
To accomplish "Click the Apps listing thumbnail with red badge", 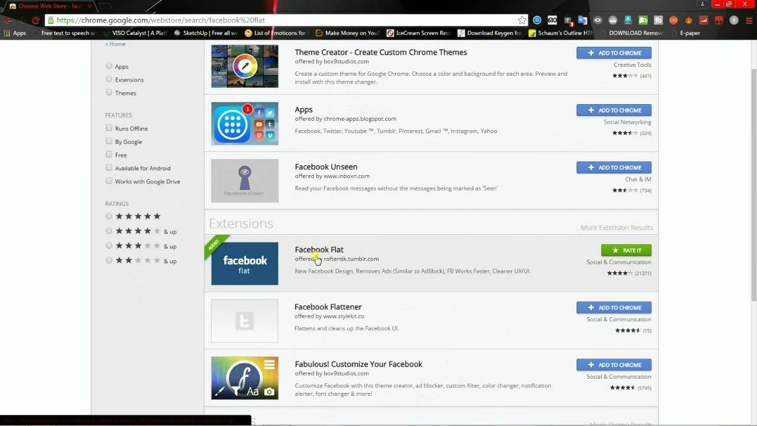I will [245, 124].
